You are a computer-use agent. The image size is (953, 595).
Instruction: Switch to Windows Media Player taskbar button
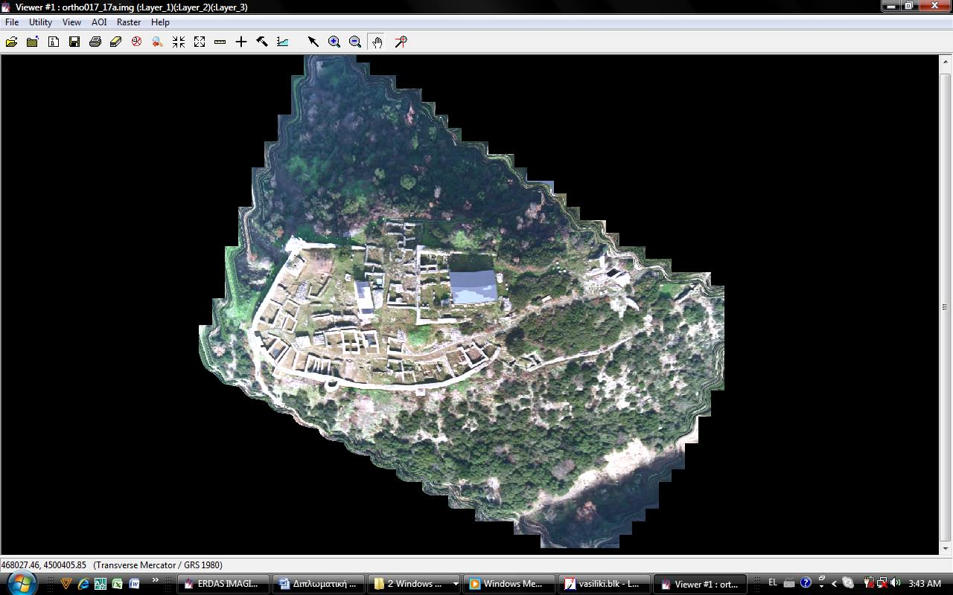(509, 584)
